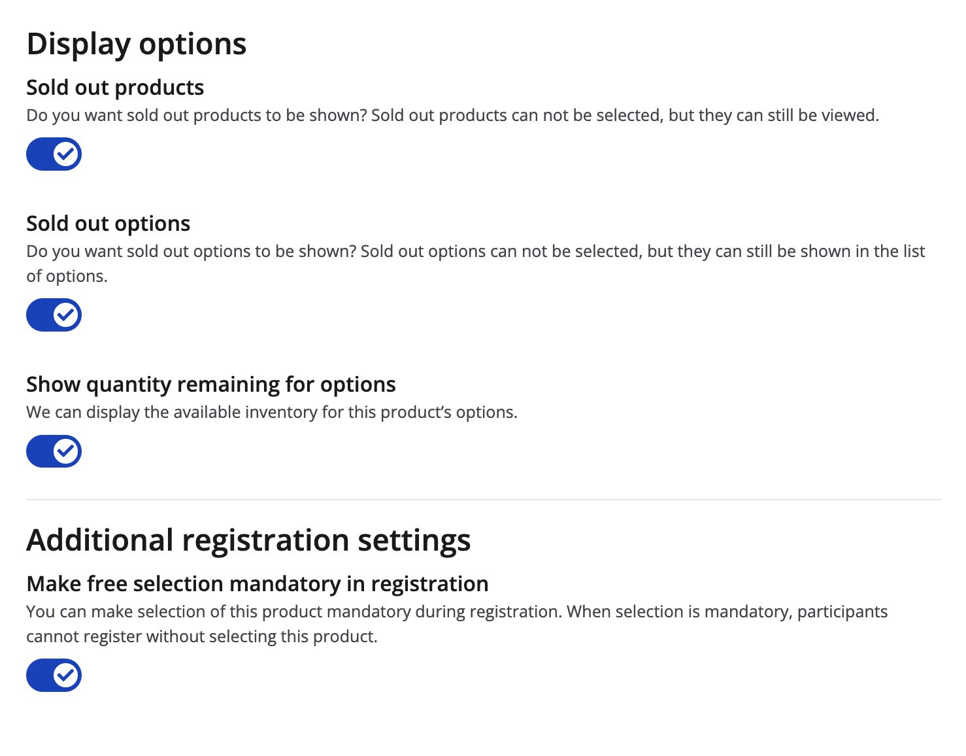This screenshot has height=756, width=966.
Task: Click the Display options heading
Action: [137, 44]
